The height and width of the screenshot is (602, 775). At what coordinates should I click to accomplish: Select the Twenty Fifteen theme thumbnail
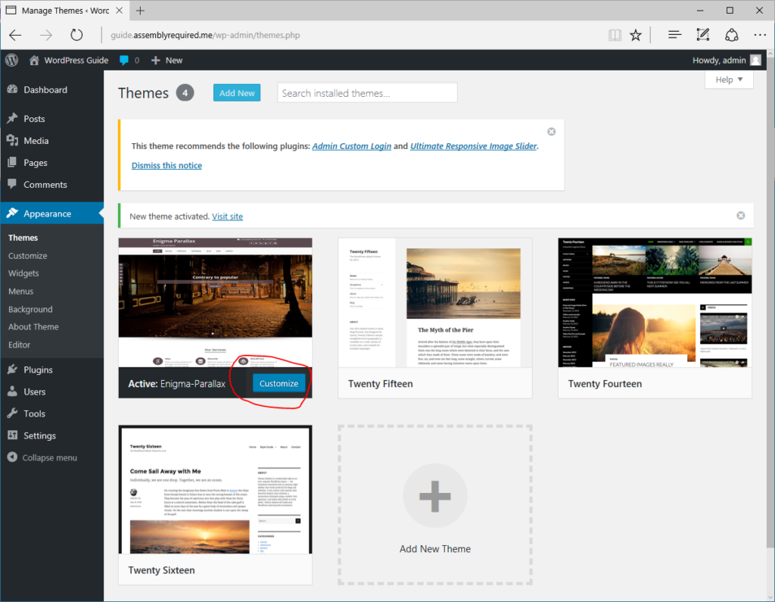pyautogui.click(x=434, y=304)
